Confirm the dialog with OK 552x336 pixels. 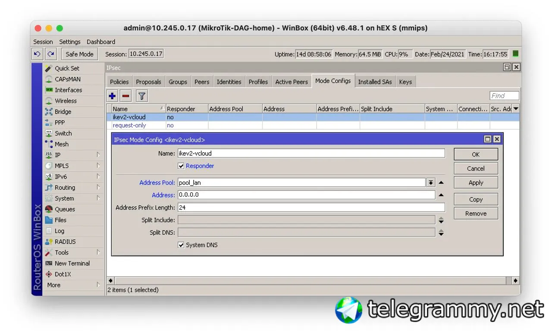tap(476, 154)
